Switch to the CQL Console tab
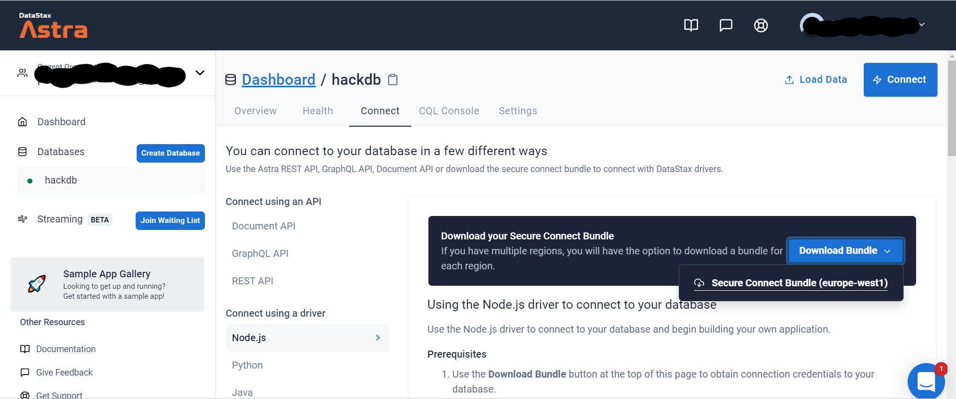The width and height of the screenshot is (956, 399). (449, 111)
